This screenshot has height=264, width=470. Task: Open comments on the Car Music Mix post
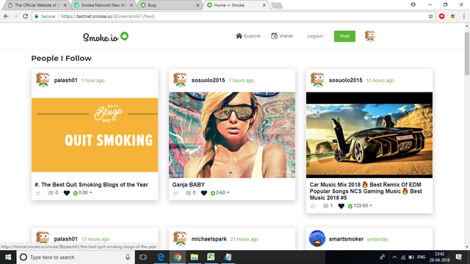[328, 206]
